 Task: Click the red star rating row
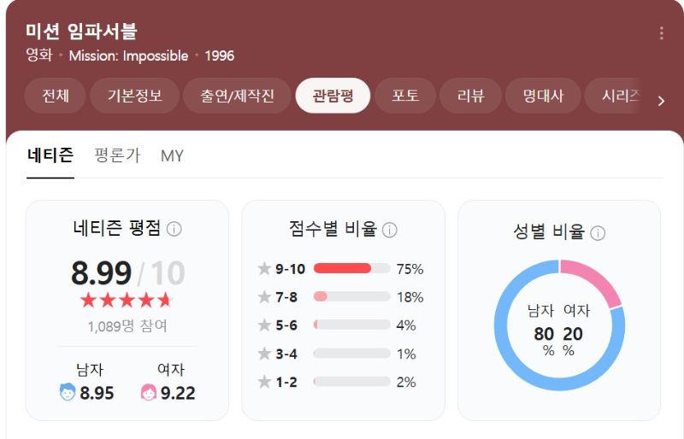(x=126, y=300)
